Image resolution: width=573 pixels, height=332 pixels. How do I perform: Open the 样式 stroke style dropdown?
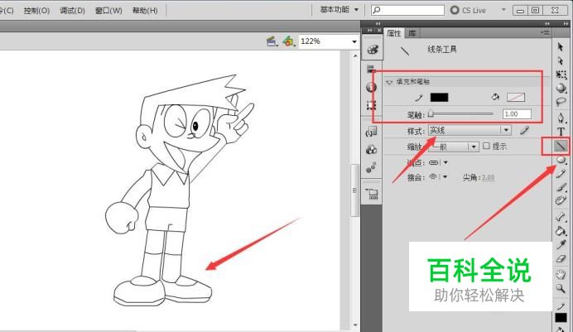tap(469, 130)
